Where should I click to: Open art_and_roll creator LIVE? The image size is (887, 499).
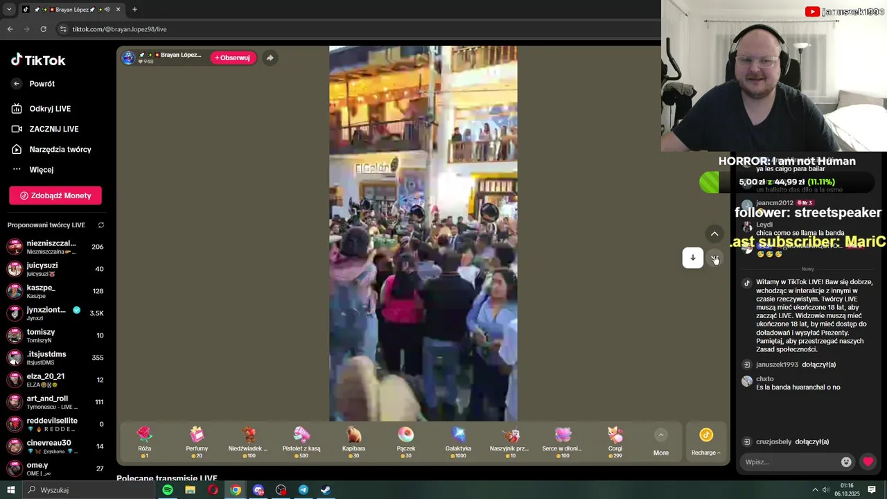[x=55, y=402]
